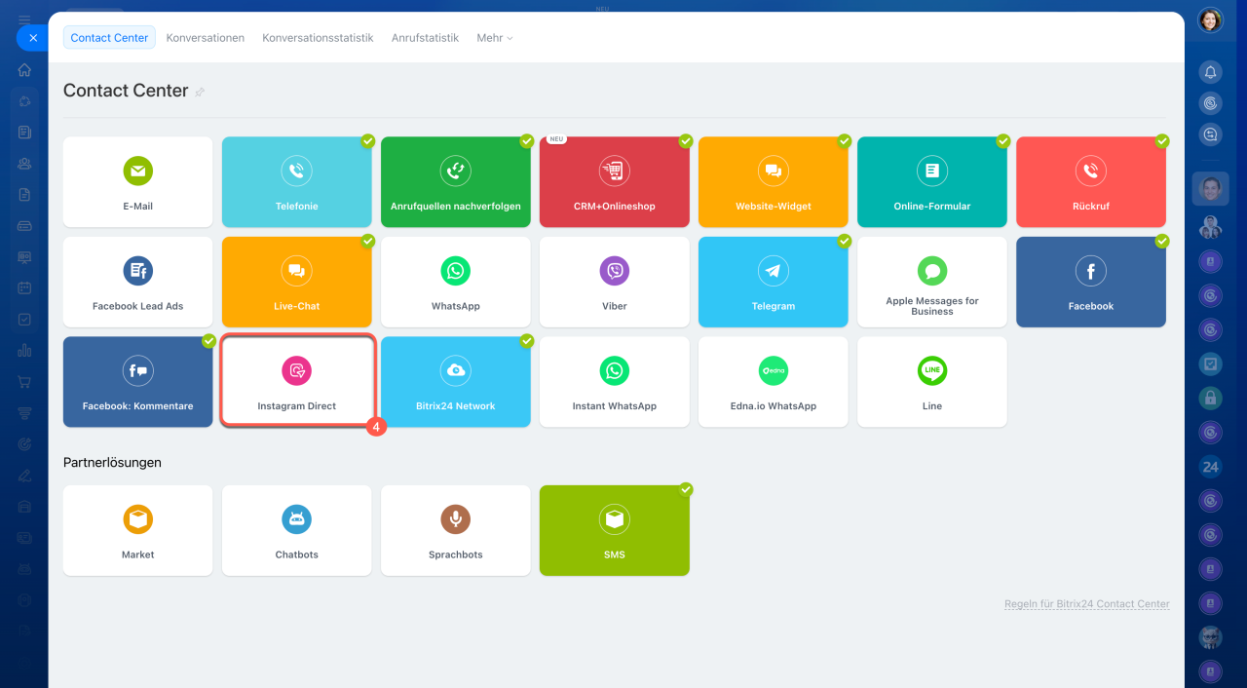Open the Market partner tile
This screenshot has width=1247, height=688.
click(137, 530)
